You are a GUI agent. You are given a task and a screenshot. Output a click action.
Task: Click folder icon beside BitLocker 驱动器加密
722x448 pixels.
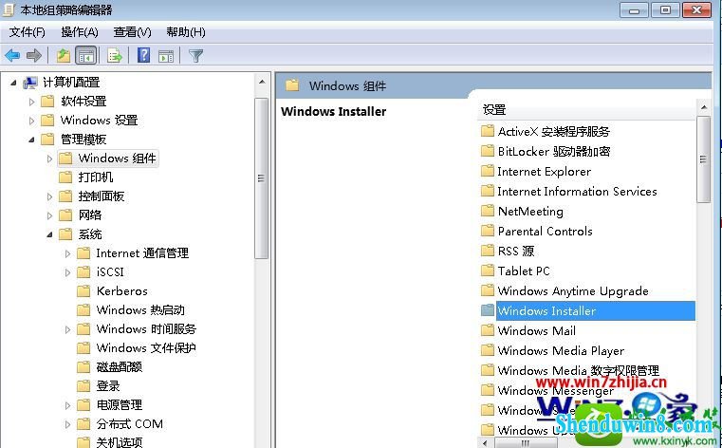click(x=487, y=151)
